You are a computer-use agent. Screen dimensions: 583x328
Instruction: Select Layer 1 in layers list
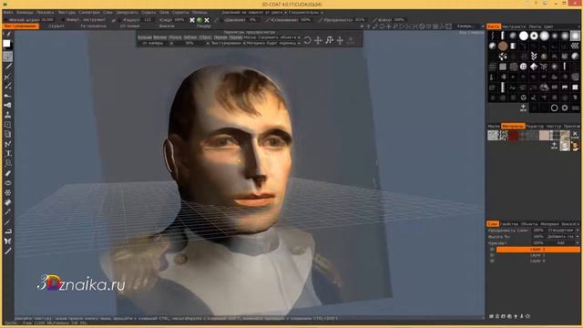(537, 255)
